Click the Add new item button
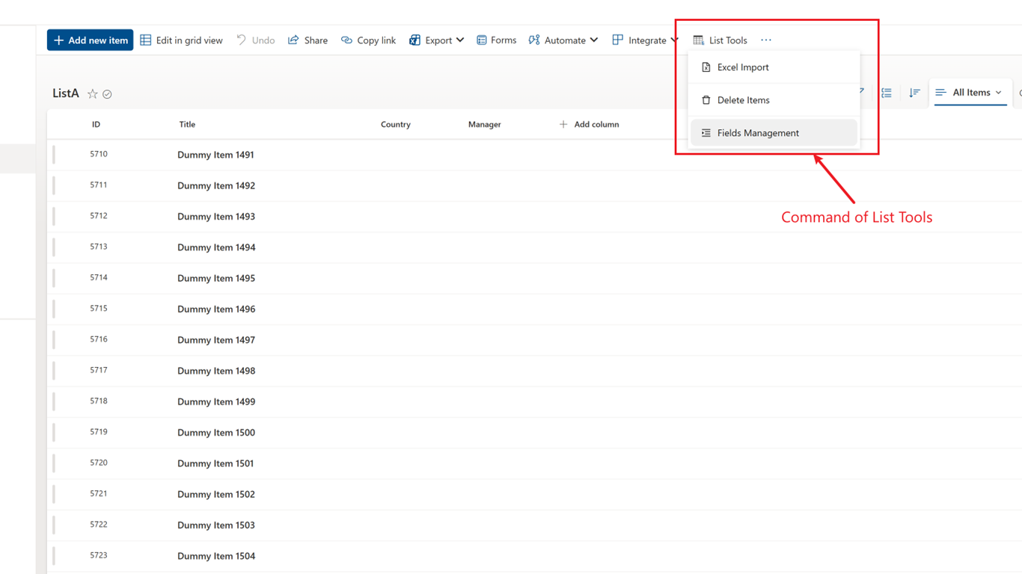 [x=90, y=40]
